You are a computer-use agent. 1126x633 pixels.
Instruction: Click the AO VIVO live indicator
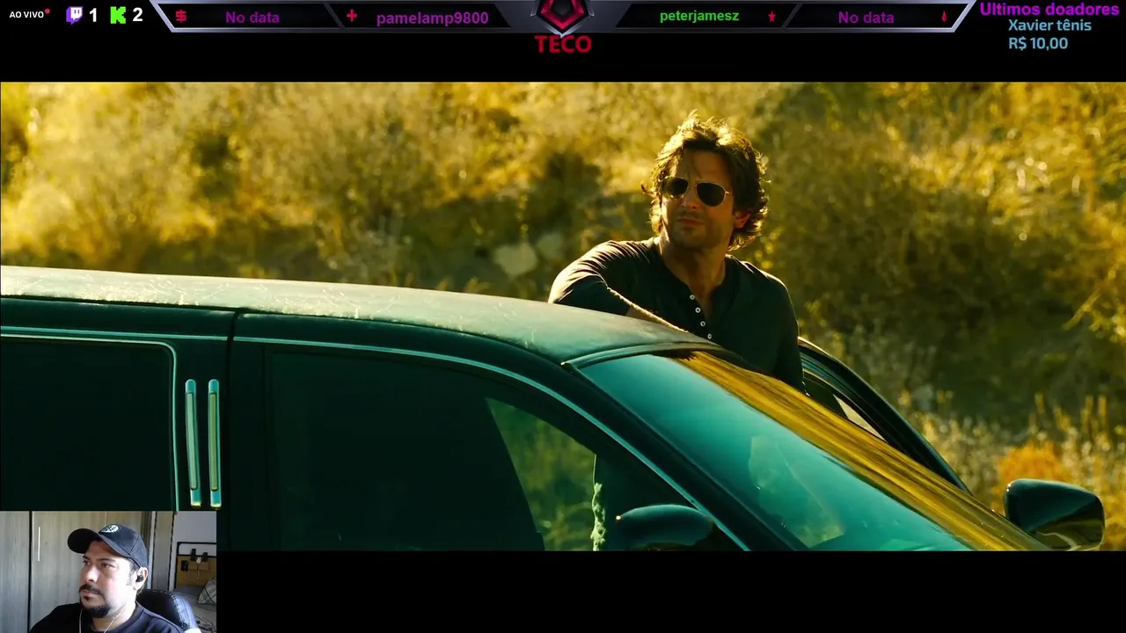click(29, 14)
